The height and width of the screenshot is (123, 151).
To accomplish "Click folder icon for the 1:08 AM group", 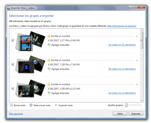I will click(x=49, y=84).
